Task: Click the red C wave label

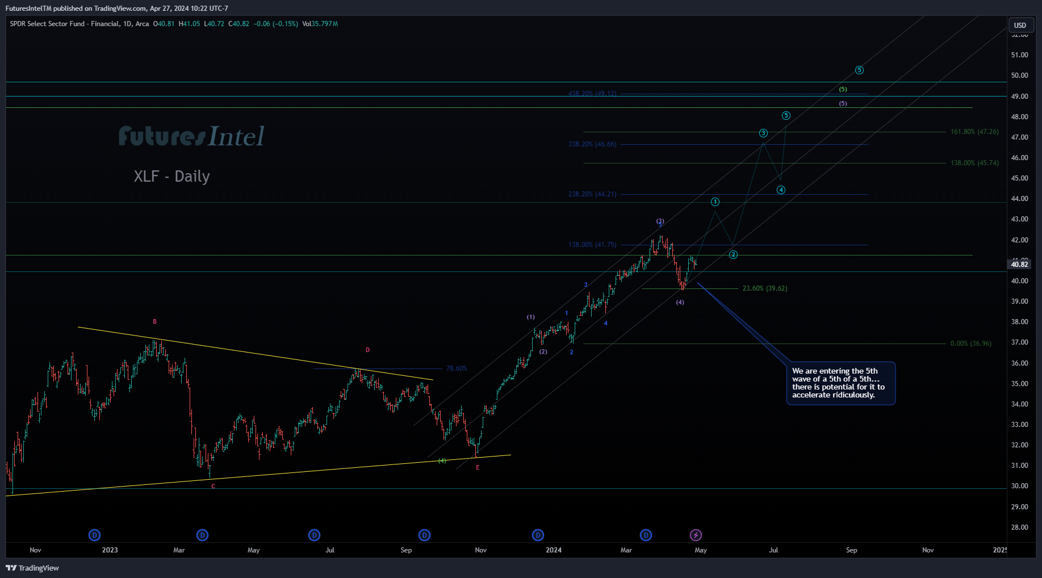Action: (214, 486)
